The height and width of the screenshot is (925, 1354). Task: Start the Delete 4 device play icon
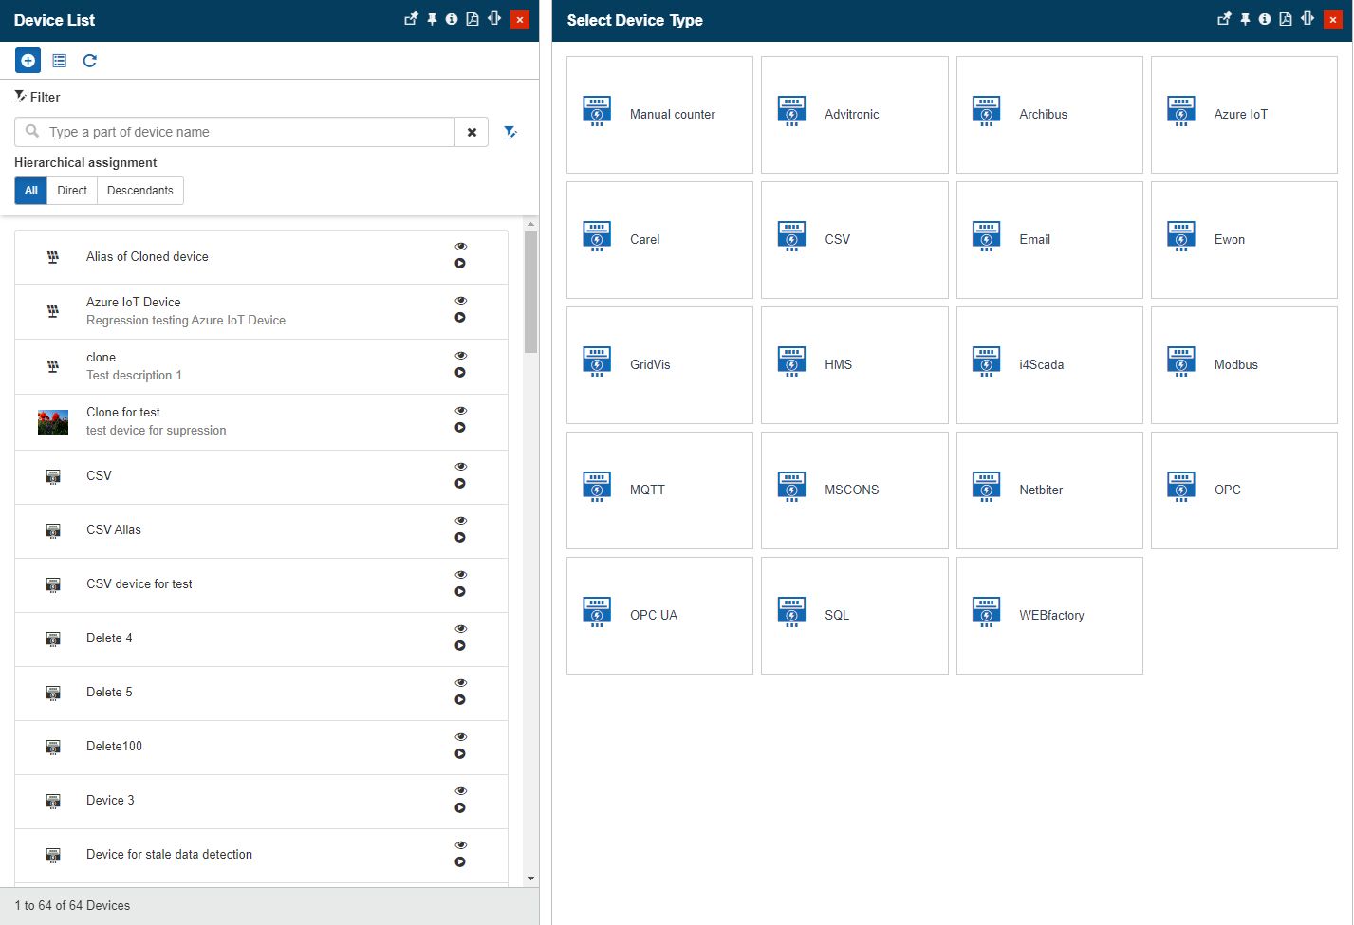(x=460, y=646)
